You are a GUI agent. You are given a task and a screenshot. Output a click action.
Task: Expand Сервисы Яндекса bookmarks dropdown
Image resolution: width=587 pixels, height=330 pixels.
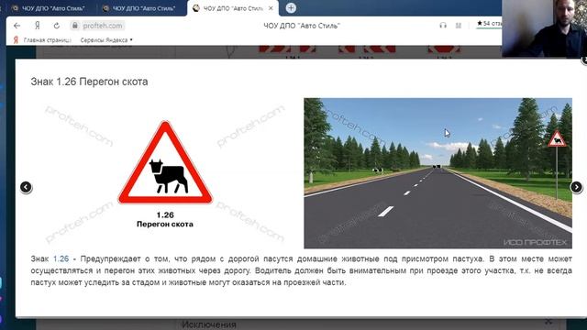coord(106,39)
